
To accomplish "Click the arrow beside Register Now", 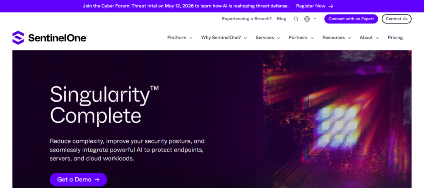I will point(330,6).
